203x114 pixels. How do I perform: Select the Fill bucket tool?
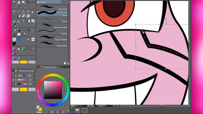pyautogui.click(x=14, y=30)
